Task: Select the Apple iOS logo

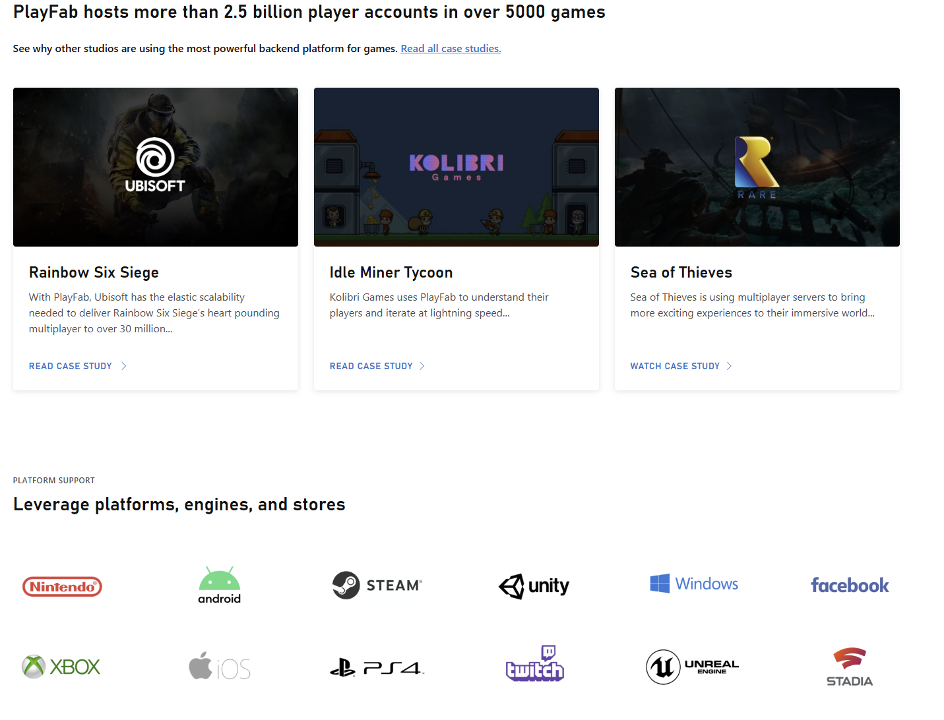Action: [x=219, y=667]
